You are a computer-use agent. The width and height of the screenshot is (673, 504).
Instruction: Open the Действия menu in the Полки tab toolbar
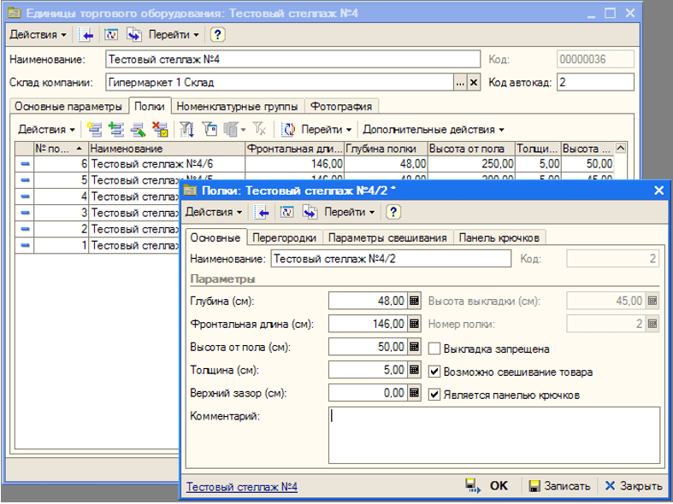46,130
